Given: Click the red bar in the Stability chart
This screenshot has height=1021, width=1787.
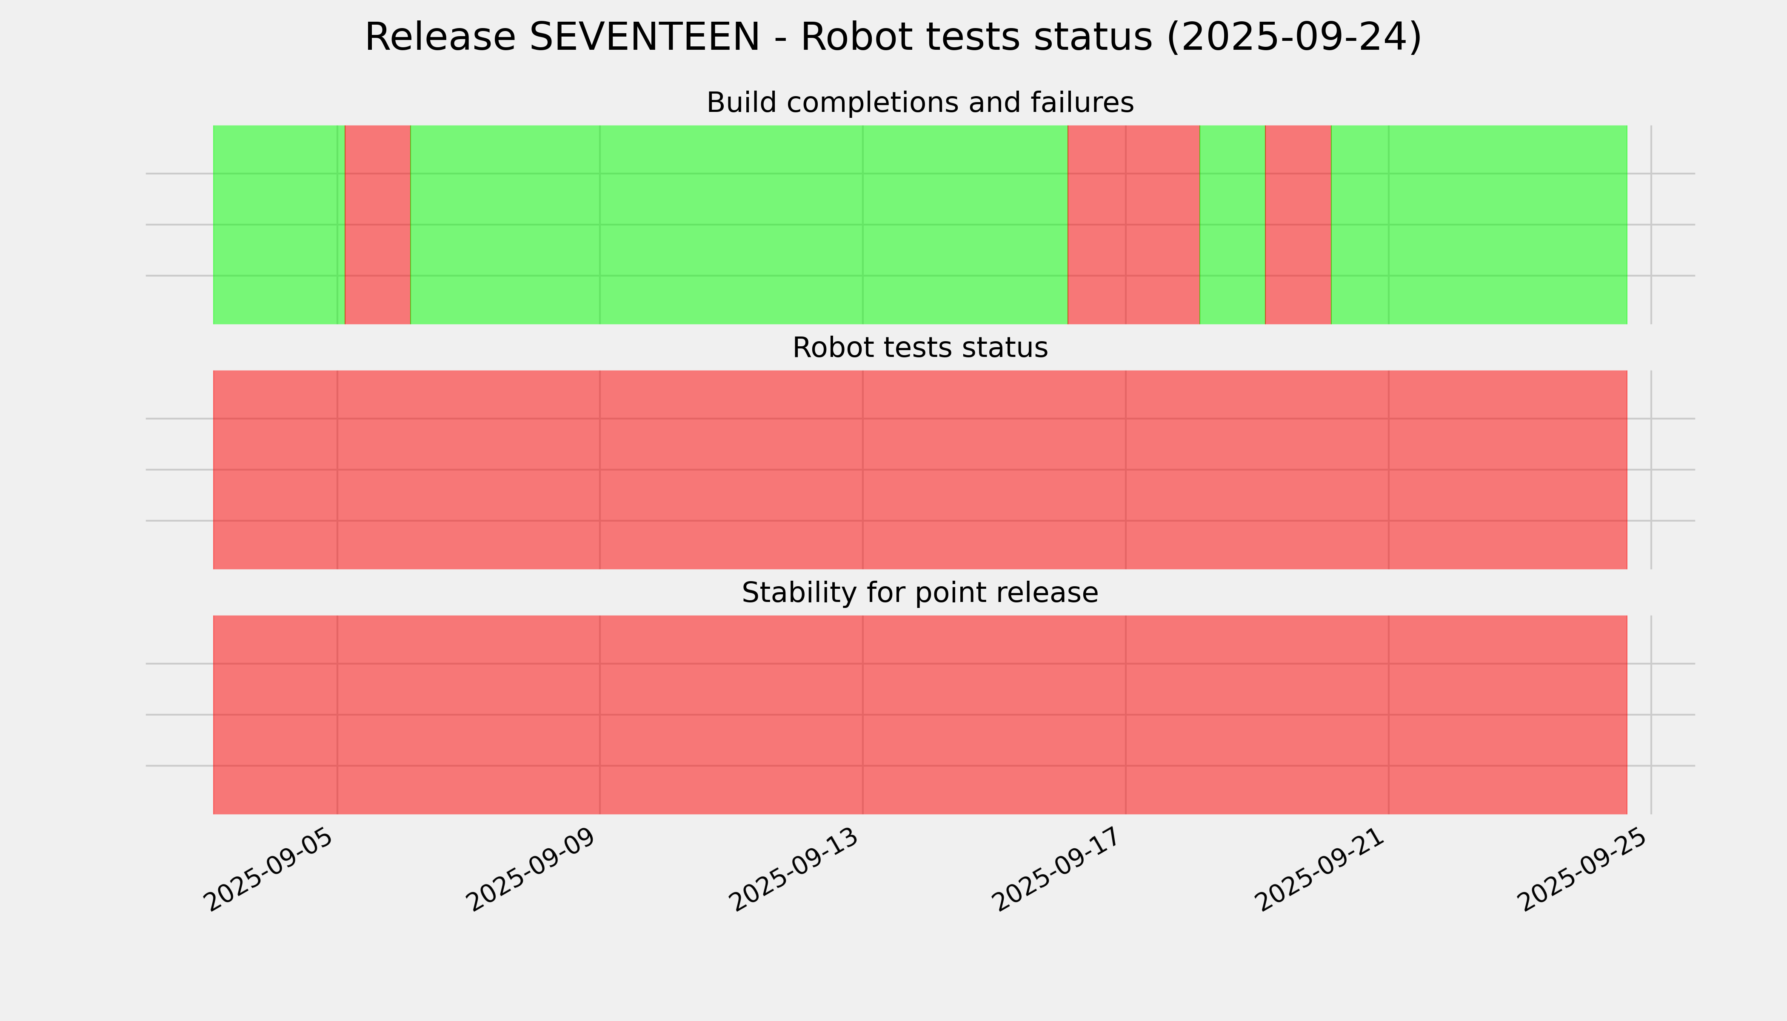Looking at the screenshot, I should 919,715.
